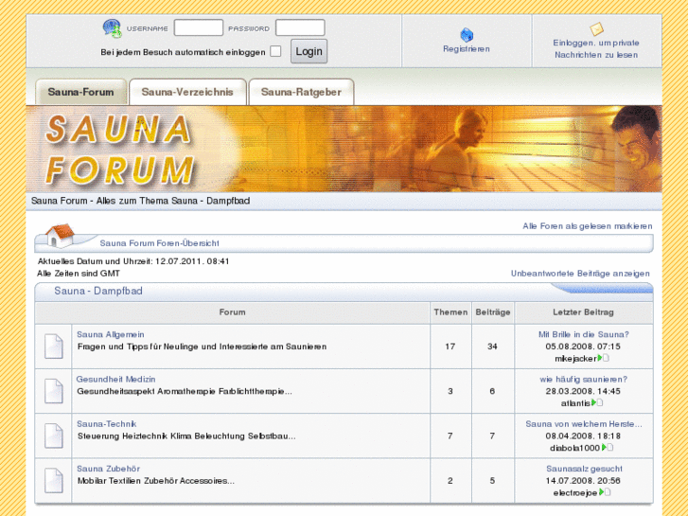Click the Gesundheit Medizin forum page icon
Screen dimensions: 688x516
click(x=54, y=391)
